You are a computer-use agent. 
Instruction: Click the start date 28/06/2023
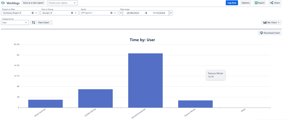(x=133, y=13)
